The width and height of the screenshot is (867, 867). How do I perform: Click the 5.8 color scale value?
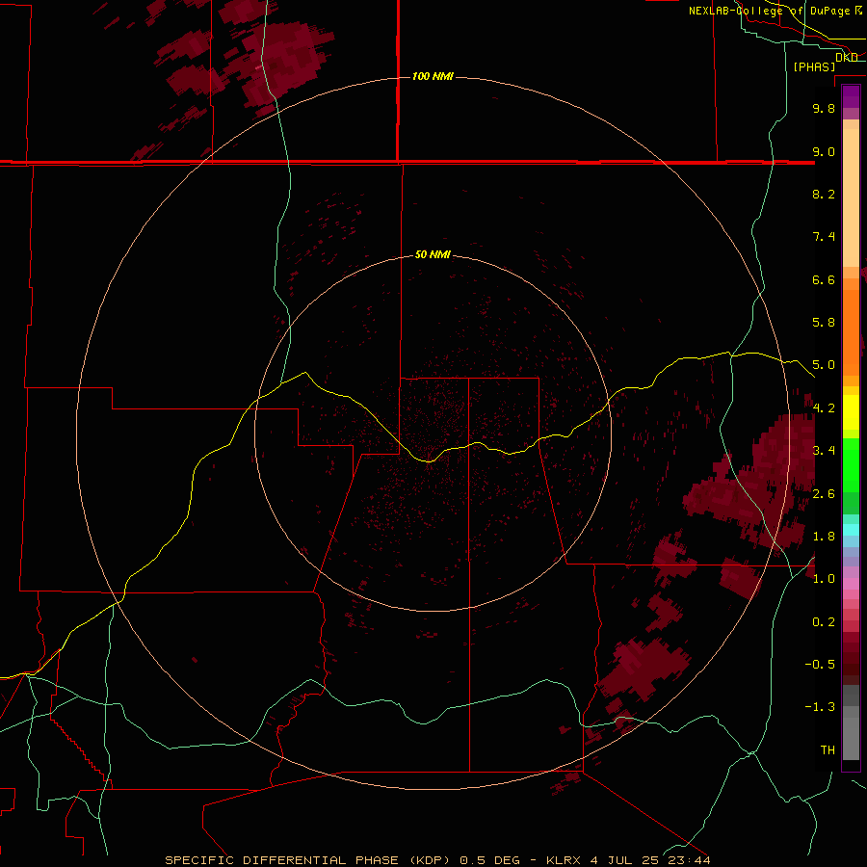[824, 323]
